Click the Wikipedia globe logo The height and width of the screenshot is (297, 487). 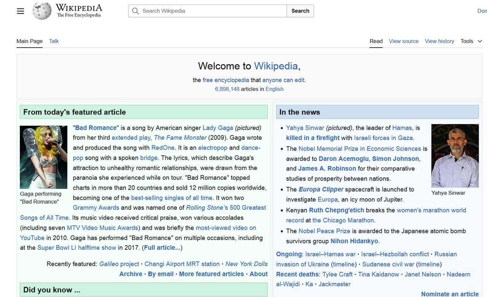pyautogui.click(x=42, y=11)
